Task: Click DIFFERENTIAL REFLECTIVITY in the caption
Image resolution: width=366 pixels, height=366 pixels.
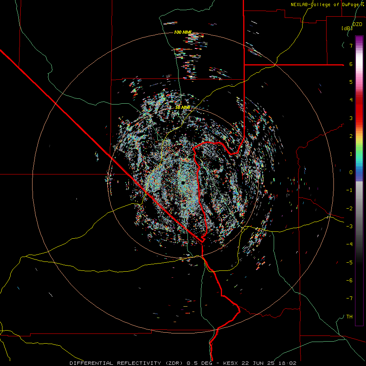Action: coord(116,363)
